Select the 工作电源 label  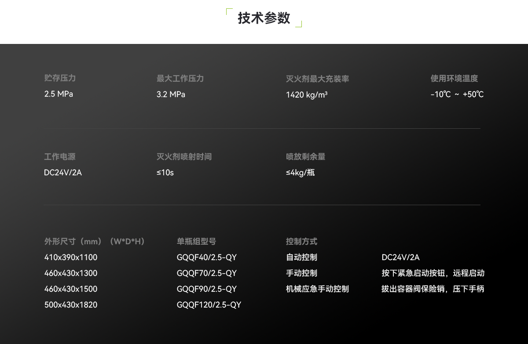(x=59, y=157)
